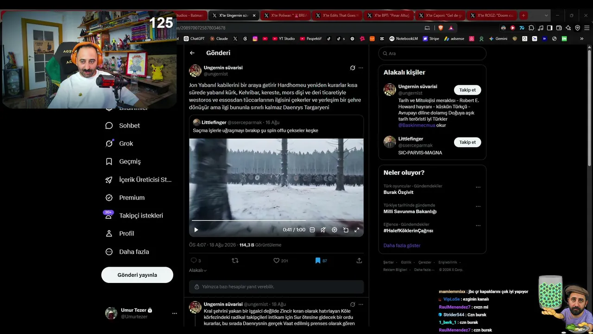Expand video to fullscreen
The image size is (593, 334).
[x=357, y=230]
